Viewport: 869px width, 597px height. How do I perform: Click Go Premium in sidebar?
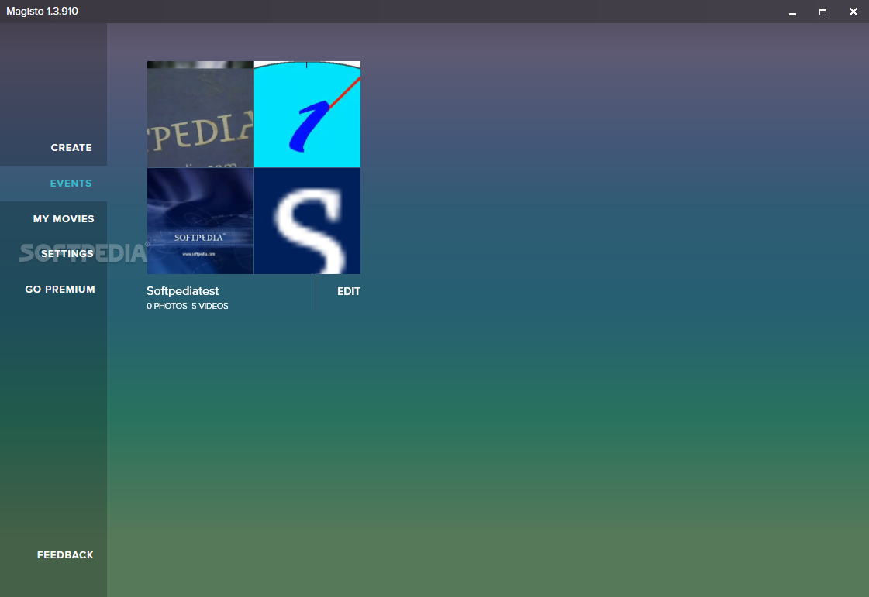(60, 289)
